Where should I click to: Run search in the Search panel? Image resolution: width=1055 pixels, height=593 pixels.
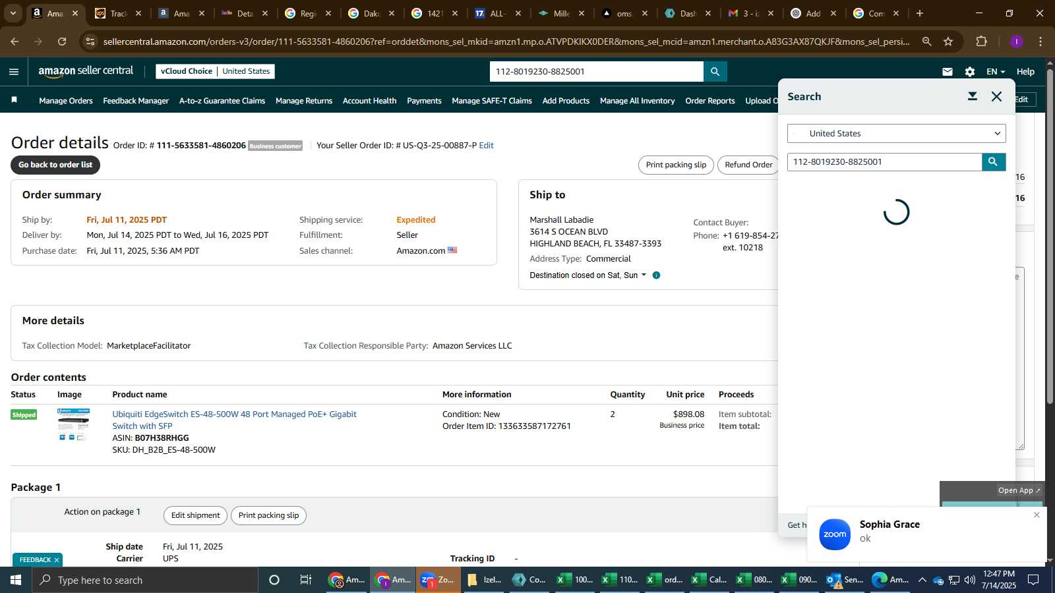(993, 162)
